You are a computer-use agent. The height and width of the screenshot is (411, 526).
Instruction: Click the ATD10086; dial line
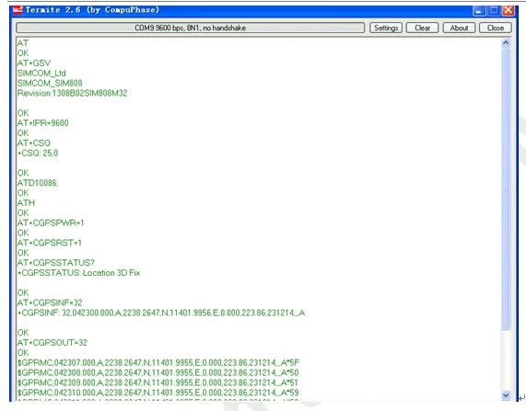[38, 183]
